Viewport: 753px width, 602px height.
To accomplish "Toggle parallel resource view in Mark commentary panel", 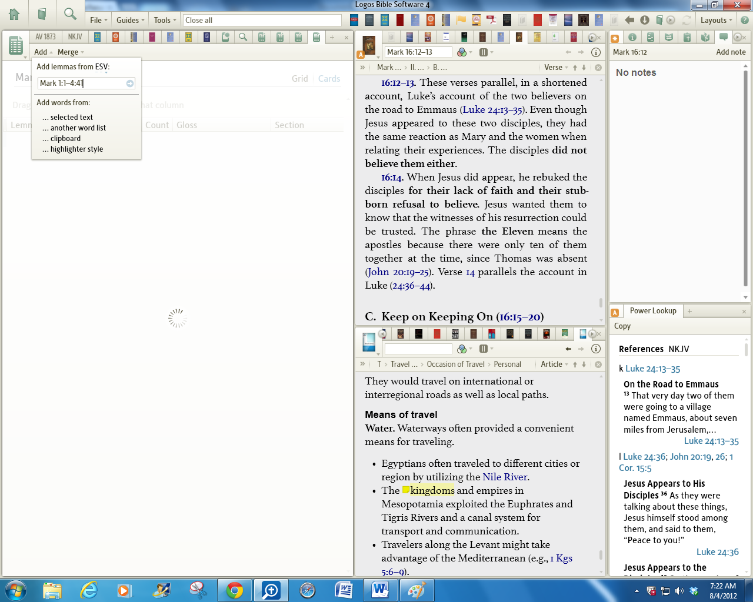I will point(484,52).
